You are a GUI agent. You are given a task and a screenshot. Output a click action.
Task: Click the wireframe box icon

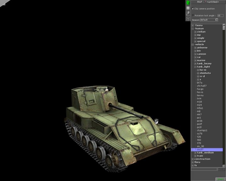[x=188, y=18]
